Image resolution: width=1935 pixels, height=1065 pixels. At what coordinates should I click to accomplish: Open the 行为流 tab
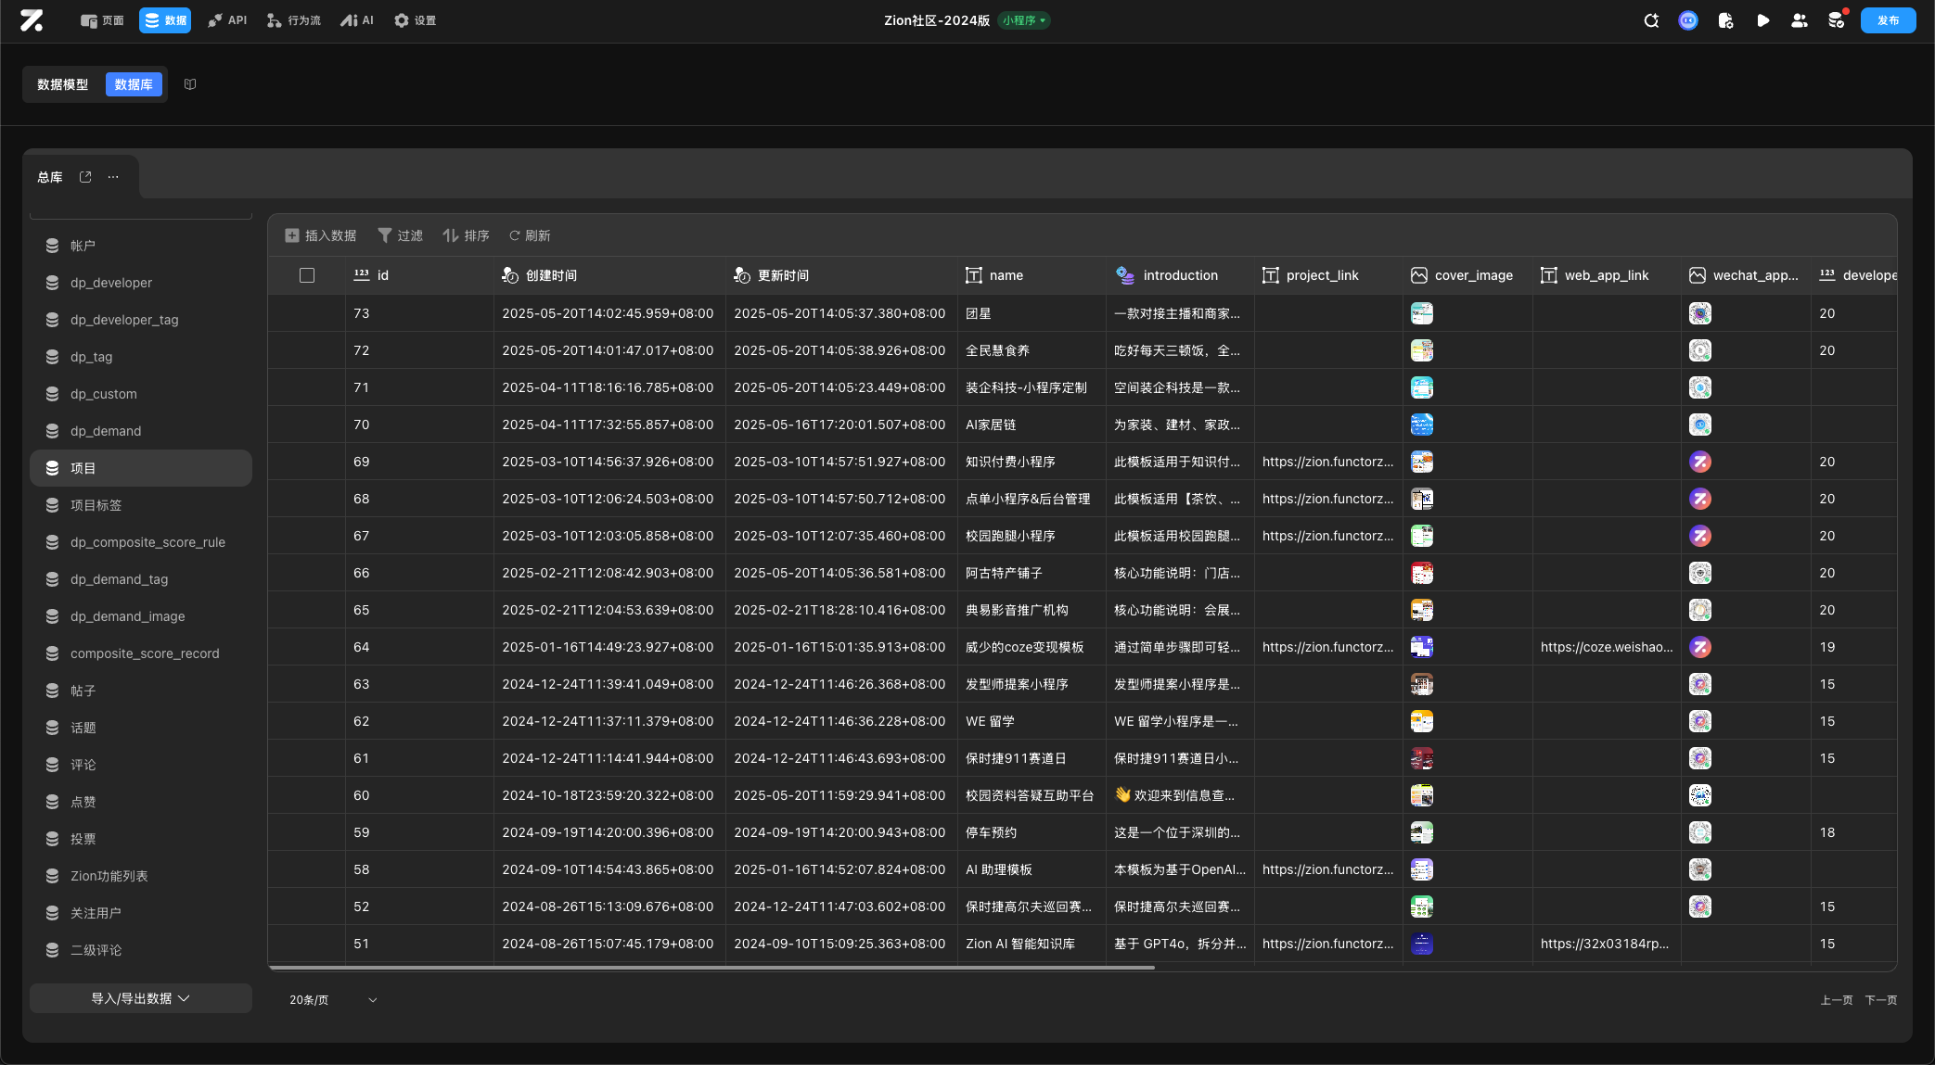[x=293, y=20]
